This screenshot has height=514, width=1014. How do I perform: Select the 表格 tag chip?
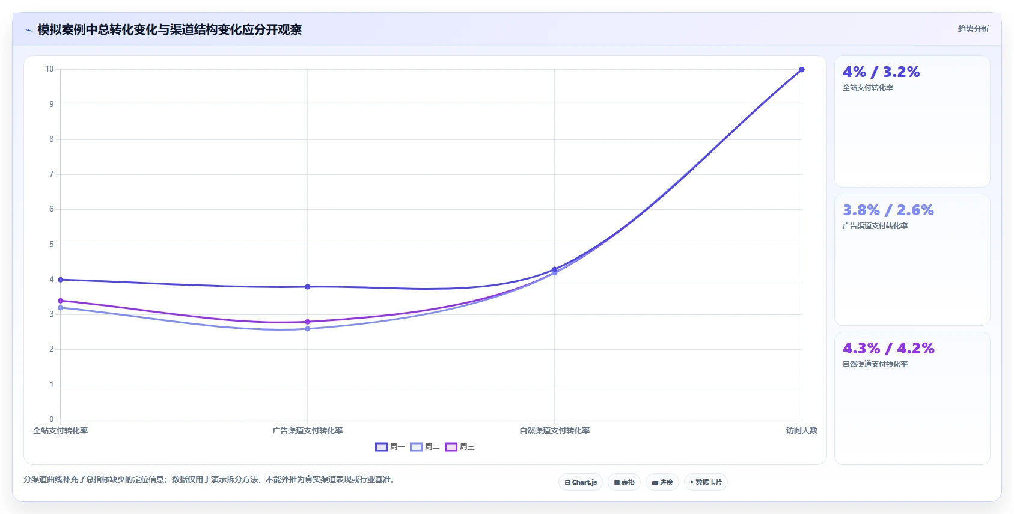tap(624, 482)
